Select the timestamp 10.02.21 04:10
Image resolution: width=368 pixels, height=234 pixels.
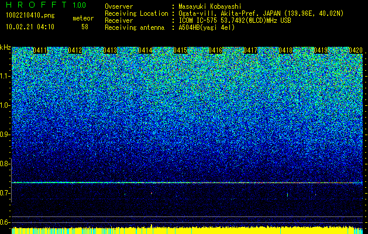coord(30,27)
